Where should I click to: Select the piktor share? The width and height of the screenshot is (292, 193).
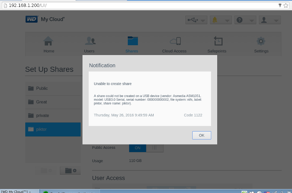(x=53, y=129)
